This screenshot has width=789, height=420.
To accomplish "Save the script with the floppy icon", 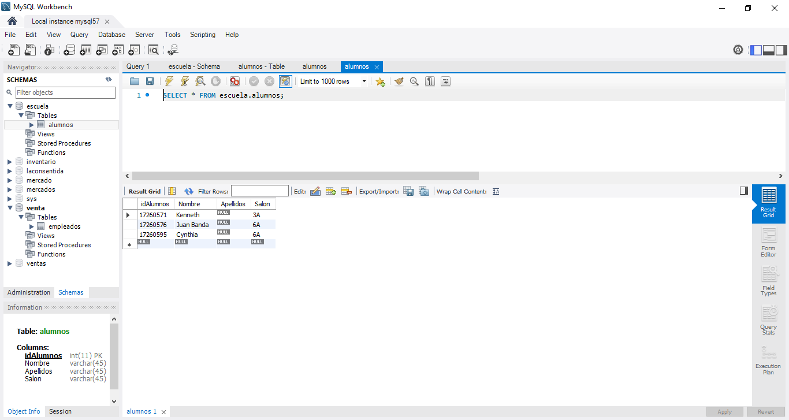I will (x=150, y=81).
